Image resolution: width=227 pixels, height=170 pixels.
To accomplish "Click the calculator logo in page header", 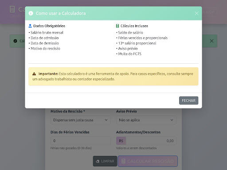I will pos(12,9).
